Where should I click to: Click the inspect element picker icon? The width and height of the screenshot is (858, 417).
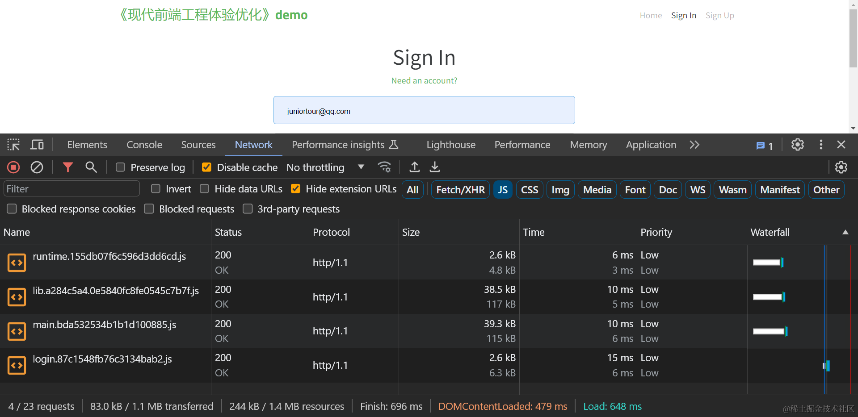(13, 145)
